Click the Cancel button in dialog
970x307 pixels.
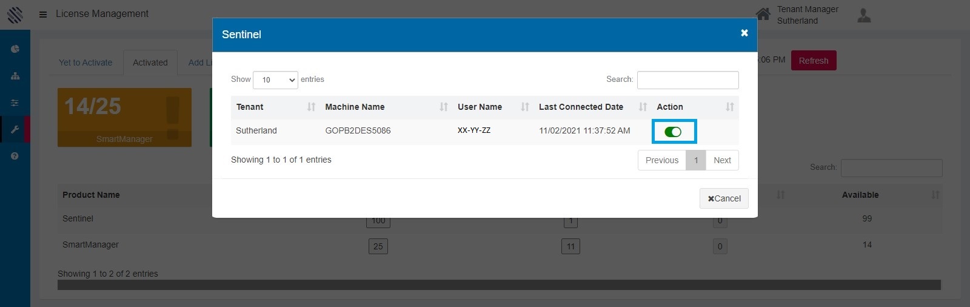[x=724, y=198]
